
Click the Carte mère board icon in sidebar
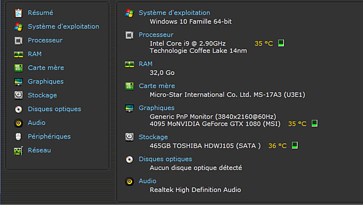pos(18,68)
